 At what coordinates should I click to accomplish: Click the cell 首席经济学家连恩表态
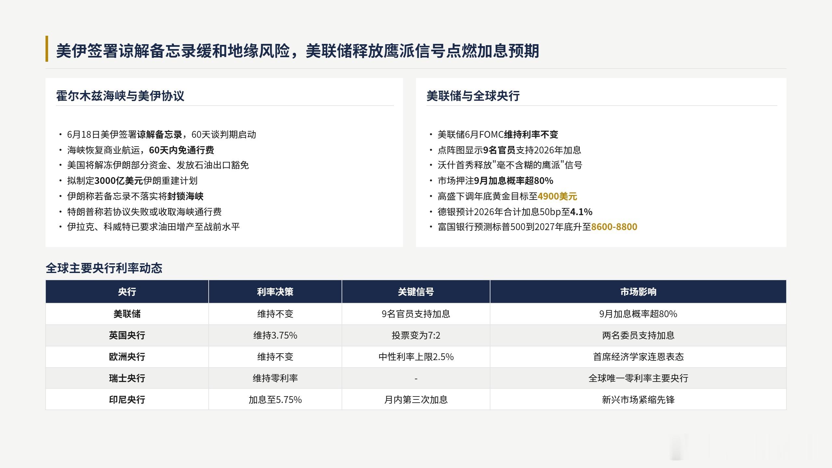(x=638, y=357)
